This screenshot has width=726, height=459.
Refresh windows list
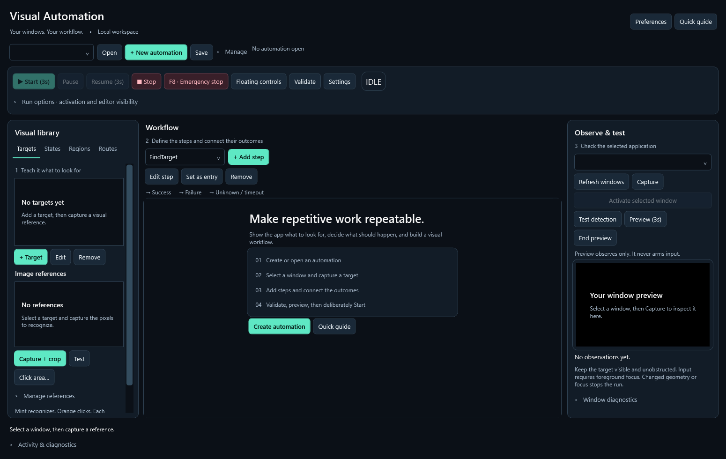[x=601, y=182]
